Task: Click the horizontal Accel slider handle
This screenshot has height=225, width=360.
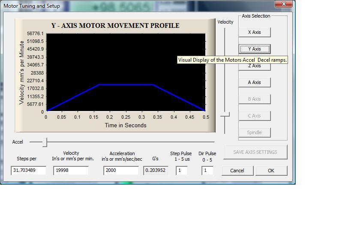Action: point(45,142)
